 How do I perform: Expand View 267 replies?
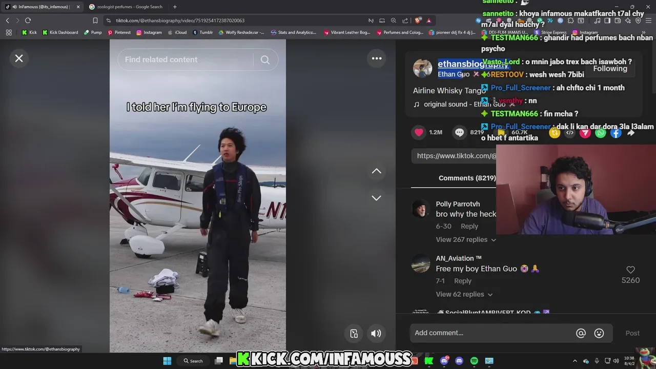[x=466, y=239]
